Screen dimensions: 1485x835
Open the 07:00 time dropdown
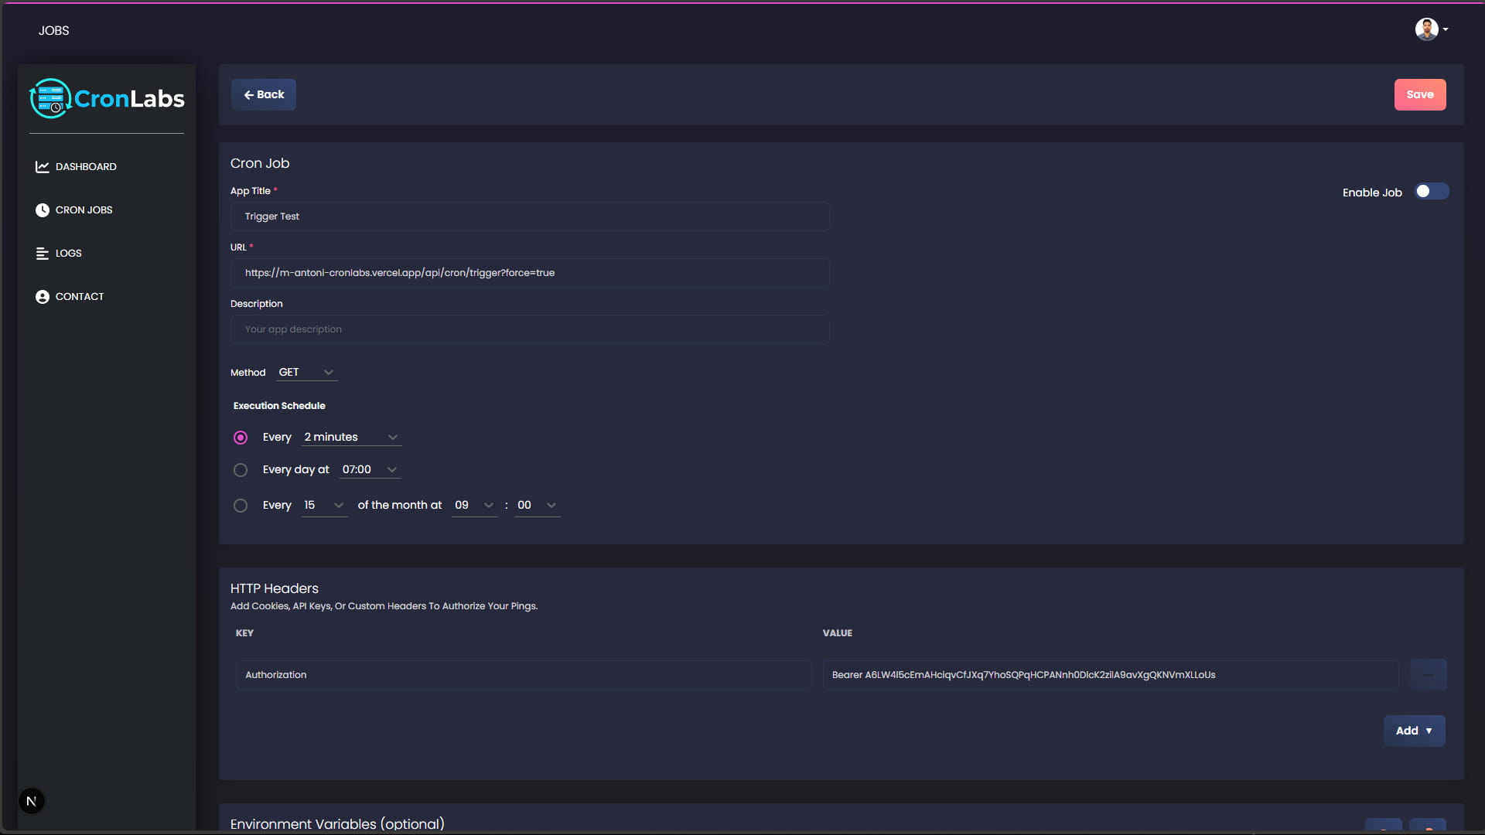[x=370, y=470]
